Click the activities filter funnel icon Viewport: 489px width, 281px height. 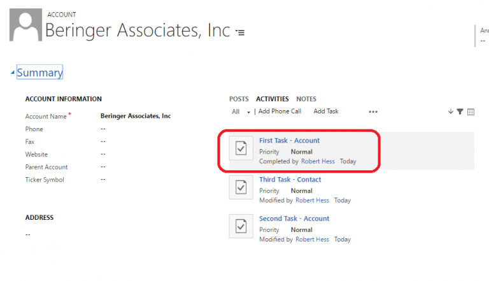[460, 112]
